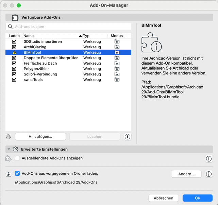Click the Modus folder icon for Doppelte Elemente überprüfen
This screenshot has height=205, width=218.
[117, 58]
